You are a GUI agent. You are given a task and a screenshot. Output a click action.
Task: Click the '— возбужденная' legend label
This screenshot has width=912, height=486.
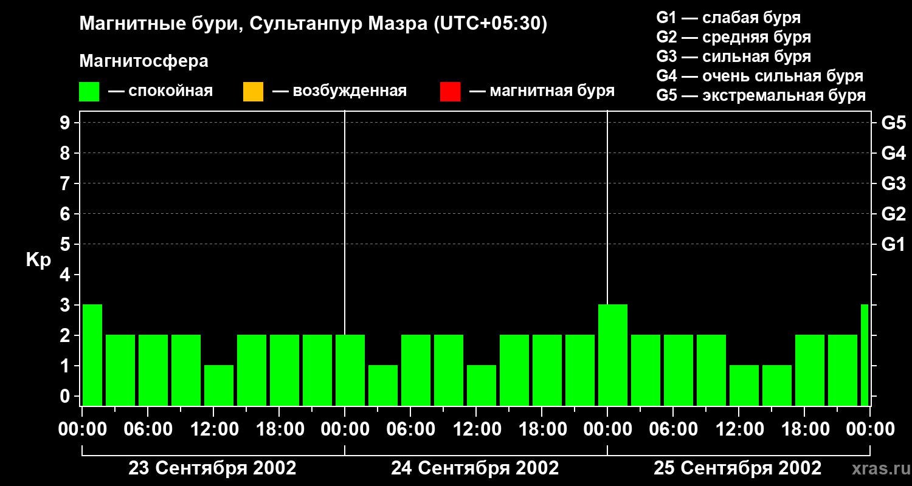click(339, 92)
